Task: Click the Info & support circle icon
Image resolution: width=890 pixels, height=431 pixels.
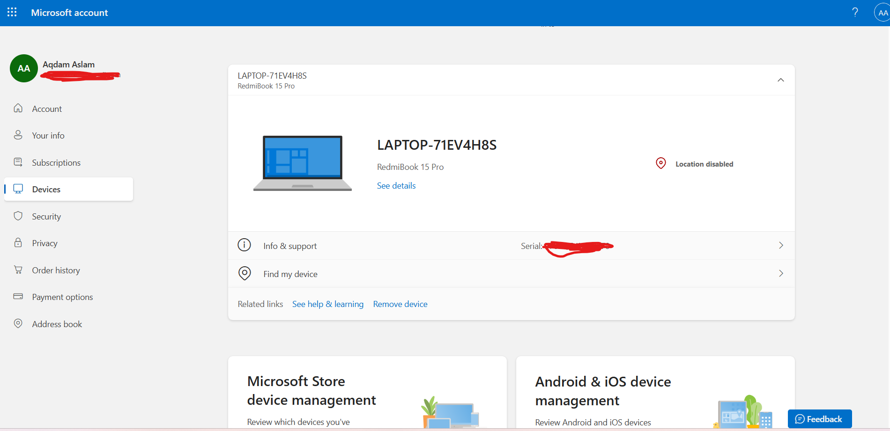Action: point(244,245)
